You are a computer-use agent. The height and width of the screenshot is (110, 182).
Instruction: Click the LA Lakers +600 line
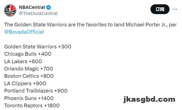(23, 61)
